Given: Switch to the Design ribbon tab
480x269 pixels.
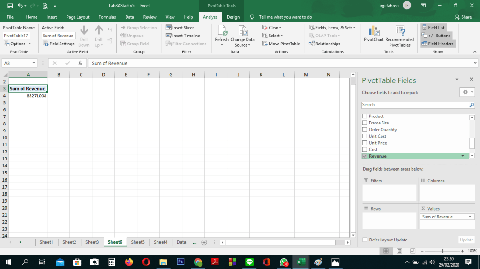Looking at the screenshot, I should [x=233, y=17].
